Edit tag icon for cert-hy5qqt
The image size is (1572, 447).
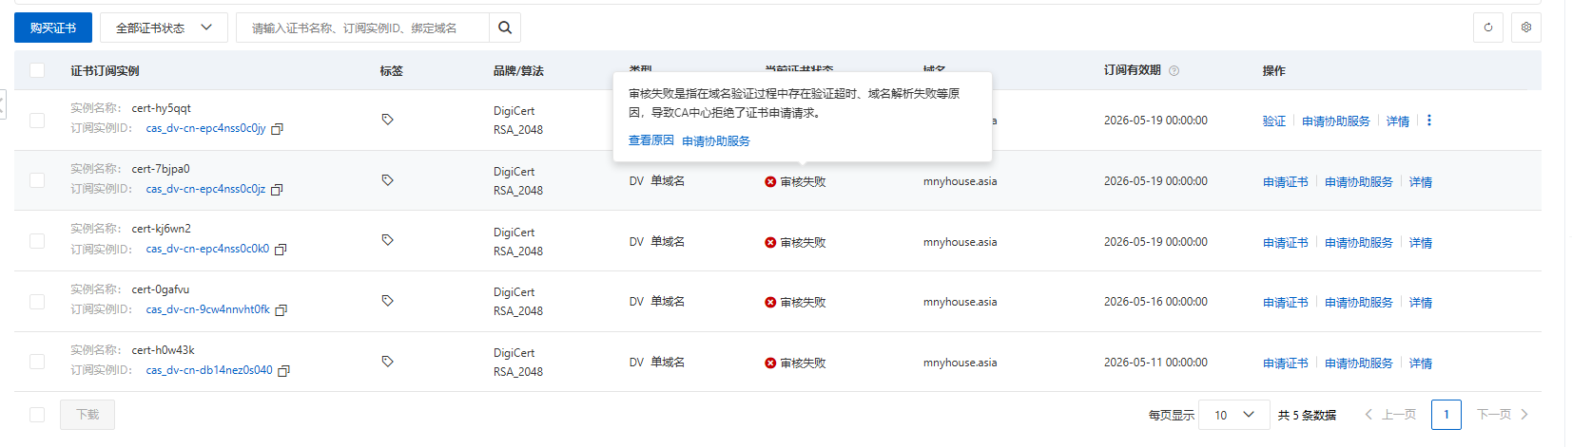click(387, 120)
